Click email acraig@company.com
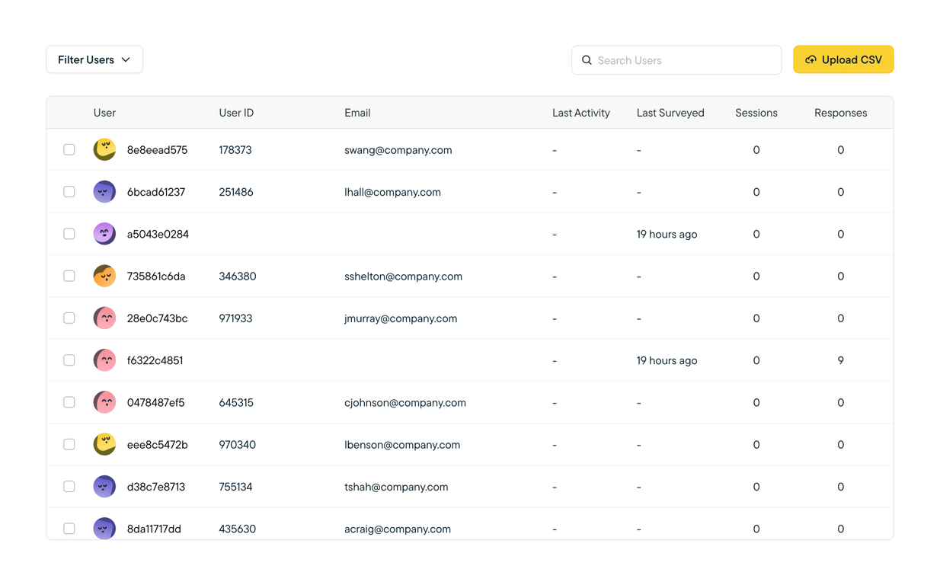Image resolution: width=940 pixels, height=585 pixels. coord(398,529)
